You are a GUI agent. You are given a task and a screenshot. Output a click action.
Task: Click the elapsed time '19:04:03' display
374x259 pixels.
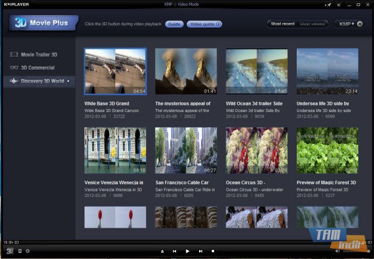(x=11, y=243)
